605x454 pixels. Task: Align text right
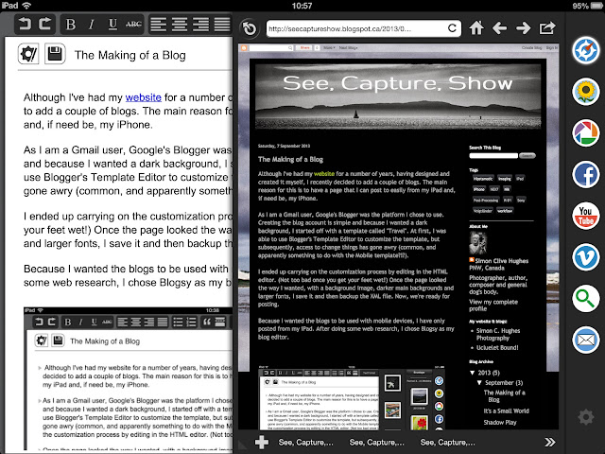pyautogui.click(x=200, y=25)
